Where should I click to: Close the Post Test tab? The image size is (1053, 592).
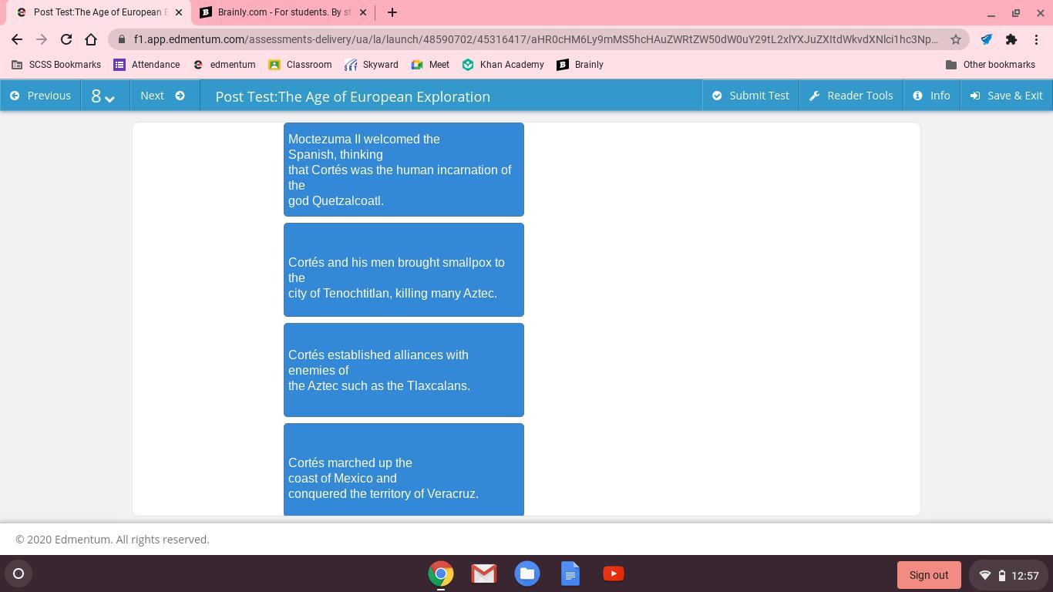point(179,12)
